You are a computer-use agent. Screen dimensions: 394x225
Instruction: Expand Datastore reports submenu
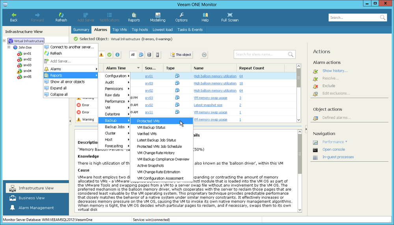114,114
